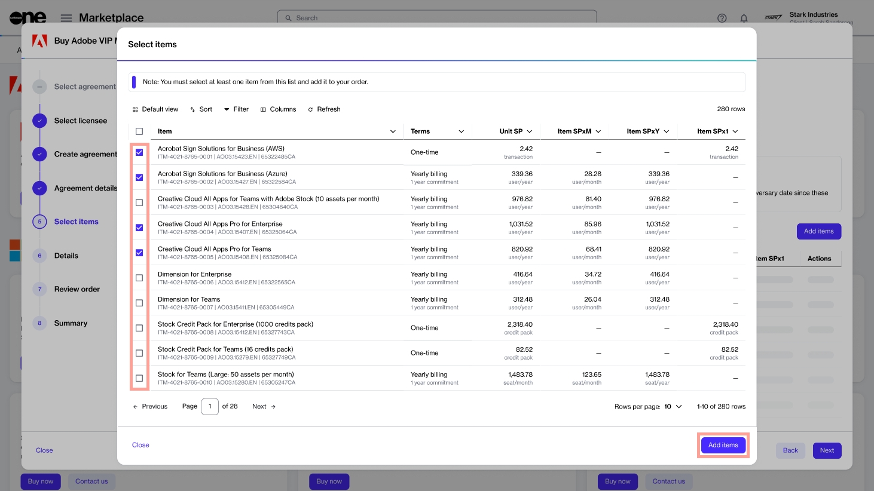Go to the Next page of items
Screen dimensions: 874x491
pos(264,407)
